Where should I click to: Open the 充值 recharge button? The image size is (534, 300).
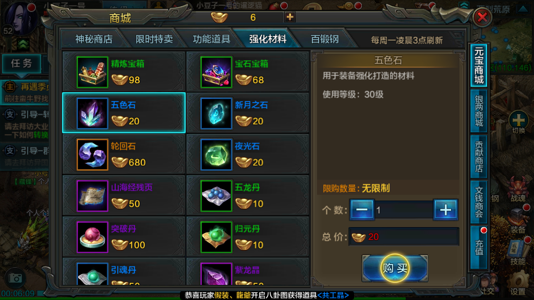click(479, 247)
